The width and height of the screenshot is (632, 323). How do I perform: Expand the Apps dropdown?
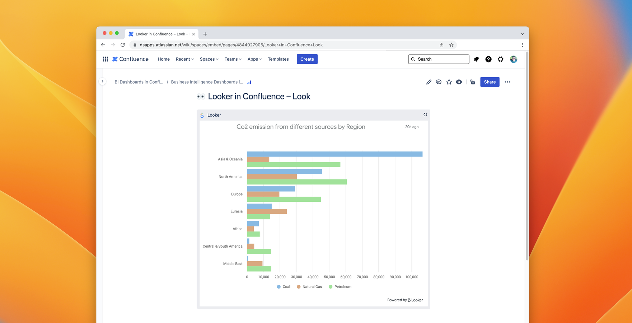tap(254, 59)
